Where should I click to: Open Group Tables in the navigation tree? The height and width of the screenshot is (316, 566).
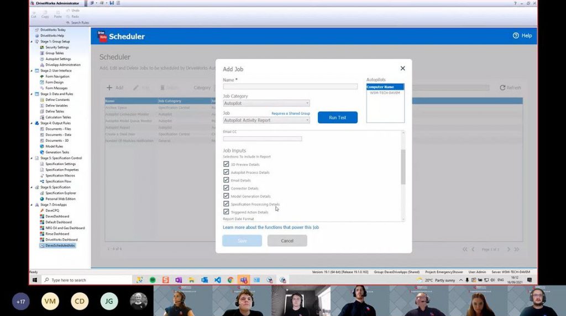pyautogui.click(x=54, y=53)
